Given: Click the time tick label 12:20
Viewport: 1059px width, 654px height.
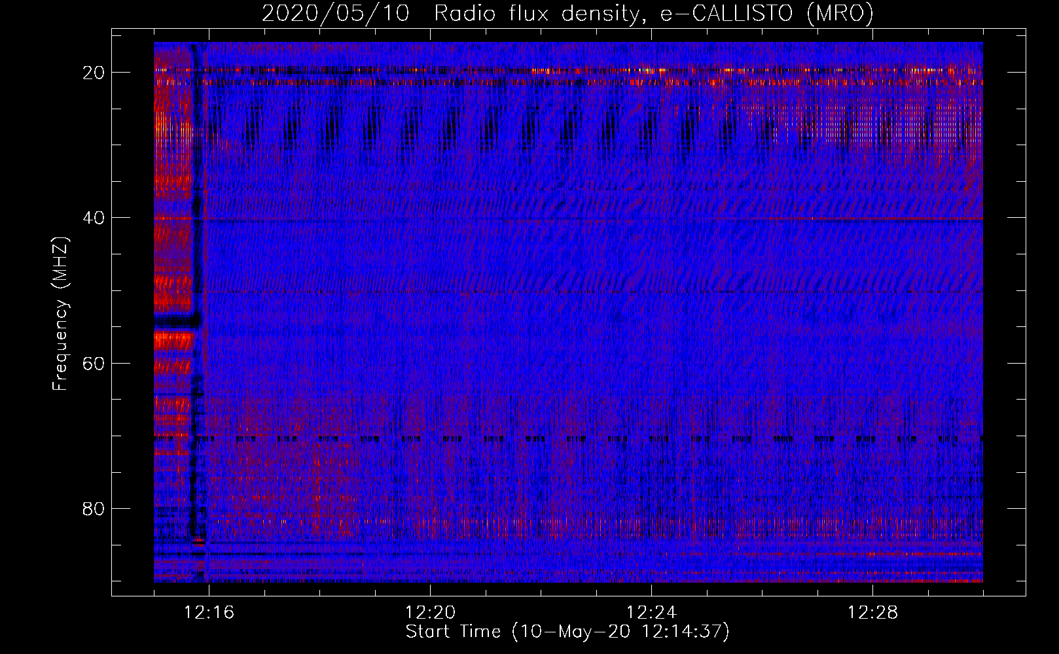Looking at the screenshot, I should point(430,612).
